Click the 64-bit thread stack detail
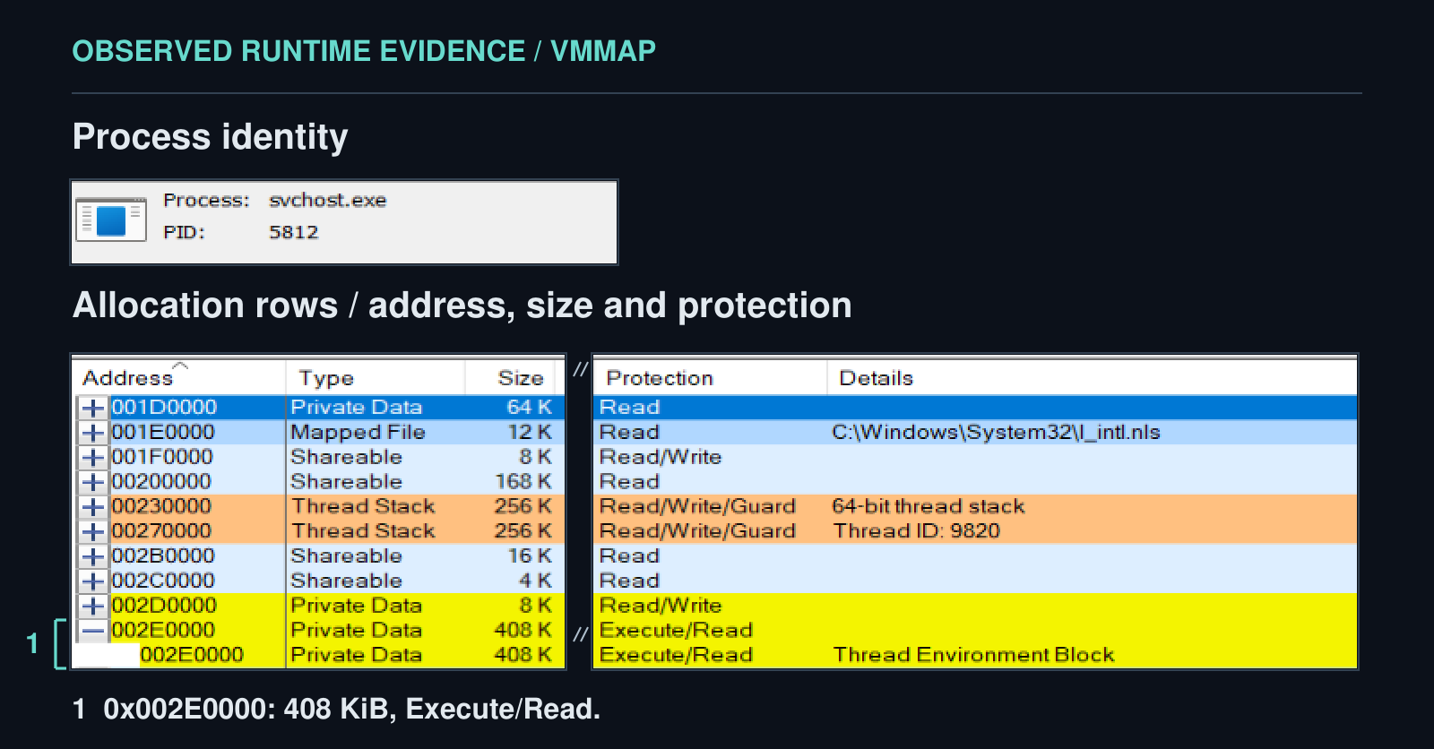This screenshot has width=1434, height=749. (929, 507)
